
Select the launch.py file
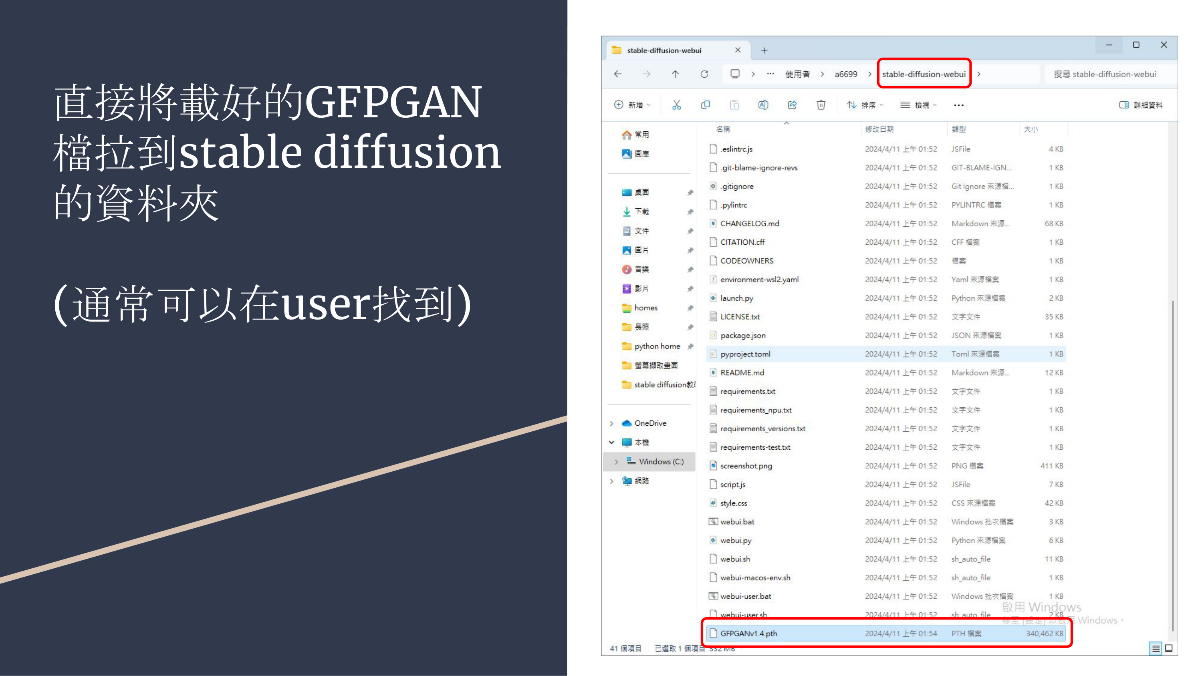885,298
